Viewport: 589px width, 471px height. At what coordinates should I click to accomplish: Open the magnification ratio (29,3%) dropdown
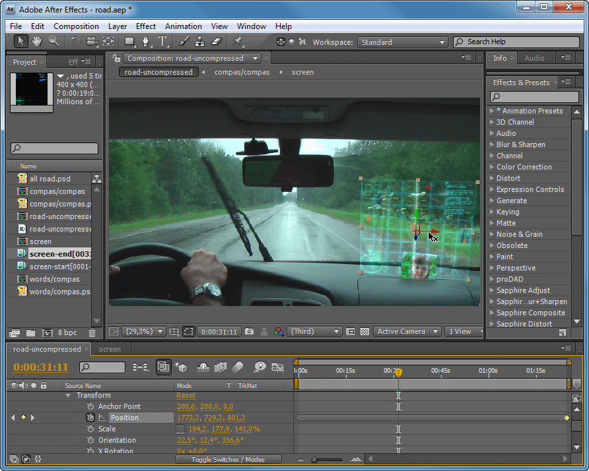(144, 331)
